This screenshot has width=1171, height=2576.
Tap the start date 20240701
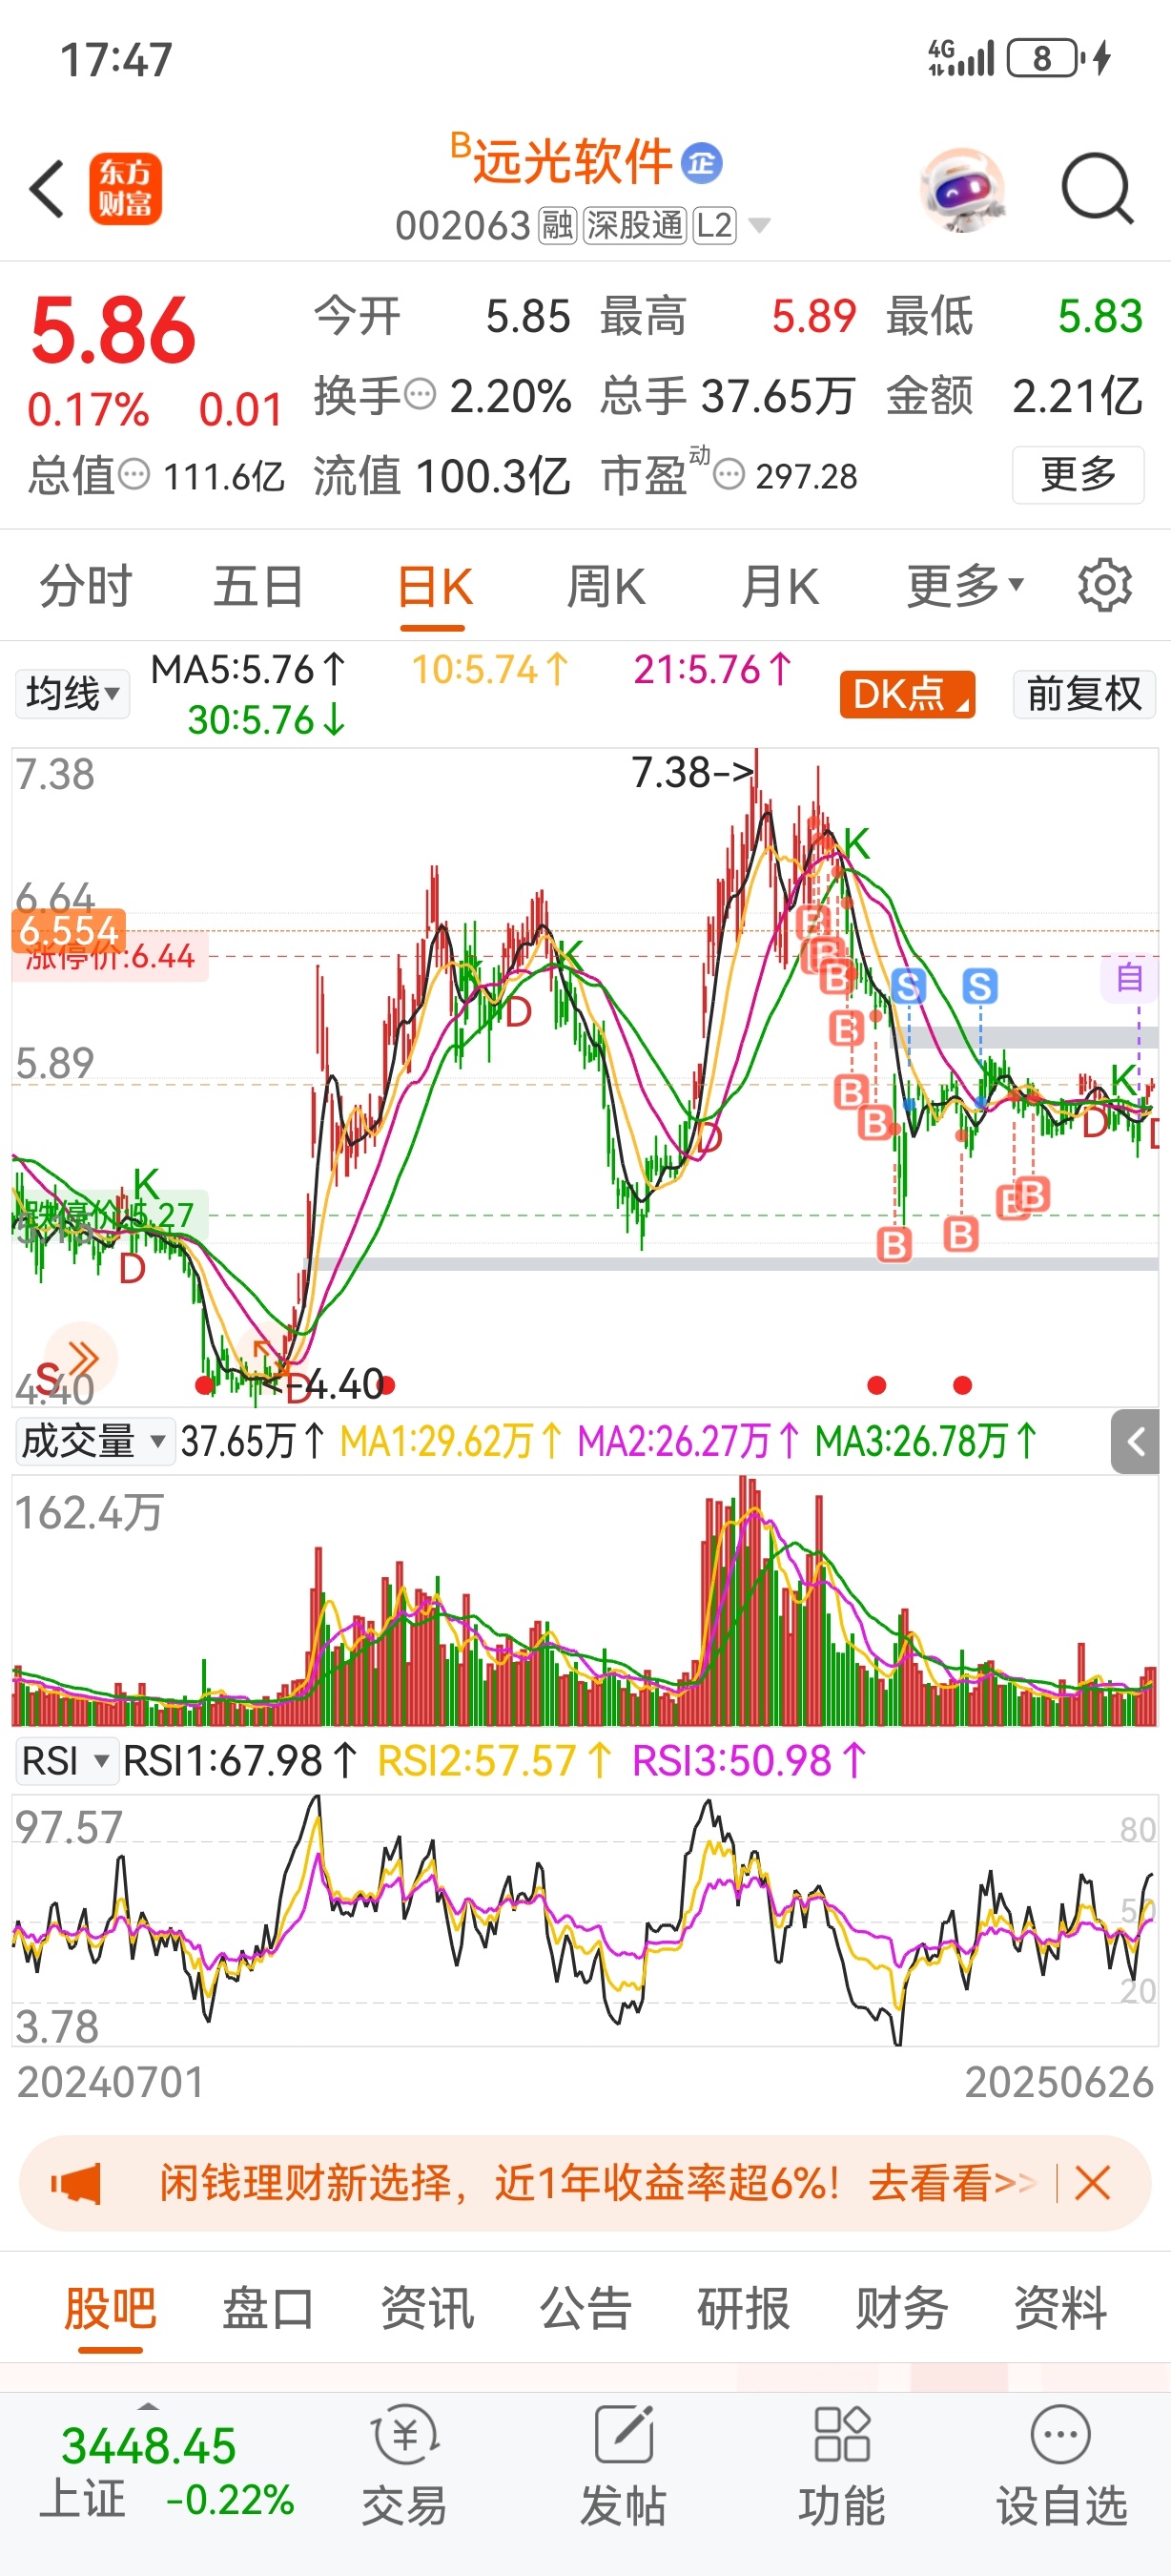(x=111, y=2083)
